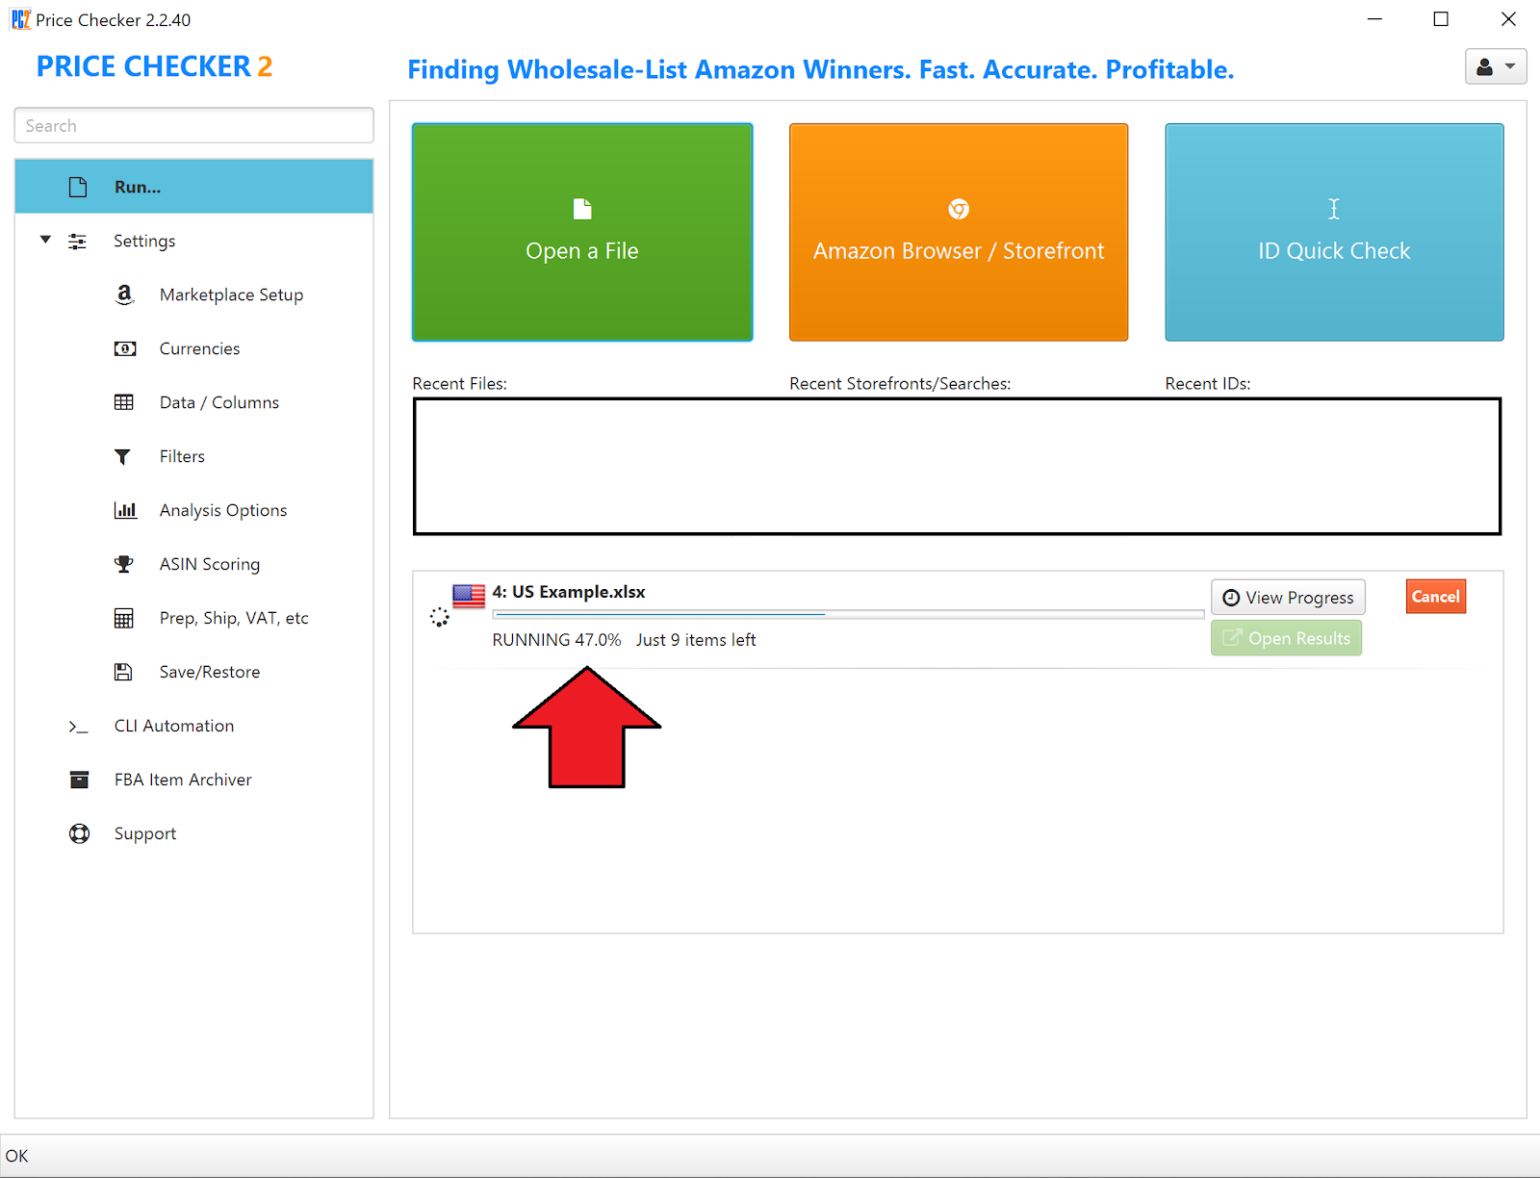Image resolution: width=1540 pixels, height=1178 pixels.
Task: Focus the Search input field
Action: pyautogui.click(x=194, y=125)
